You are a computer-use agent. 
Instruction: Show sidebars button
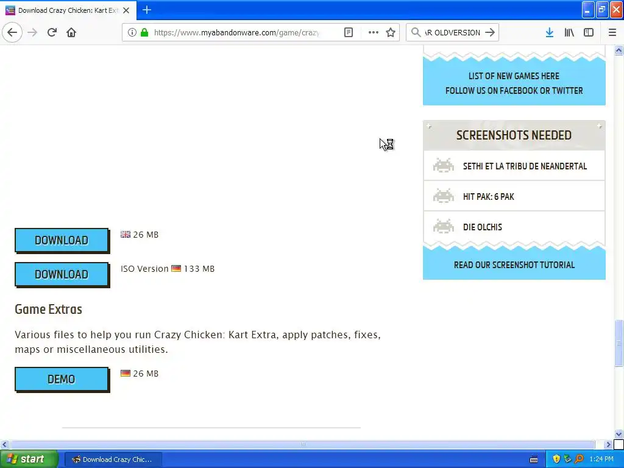pyautogui.click(x=589, y=32)
